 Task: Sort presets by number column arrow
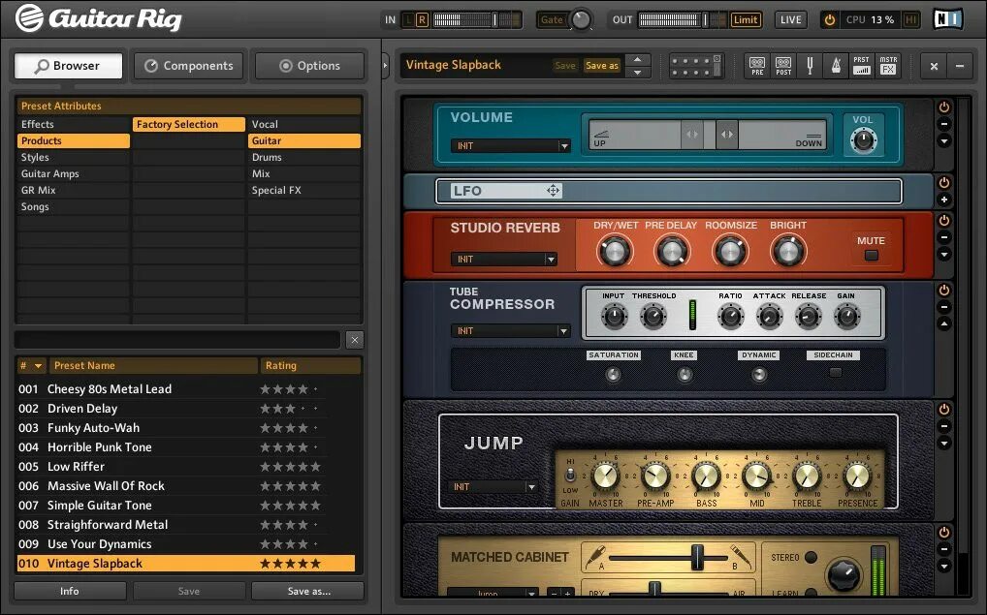(38, 366)
